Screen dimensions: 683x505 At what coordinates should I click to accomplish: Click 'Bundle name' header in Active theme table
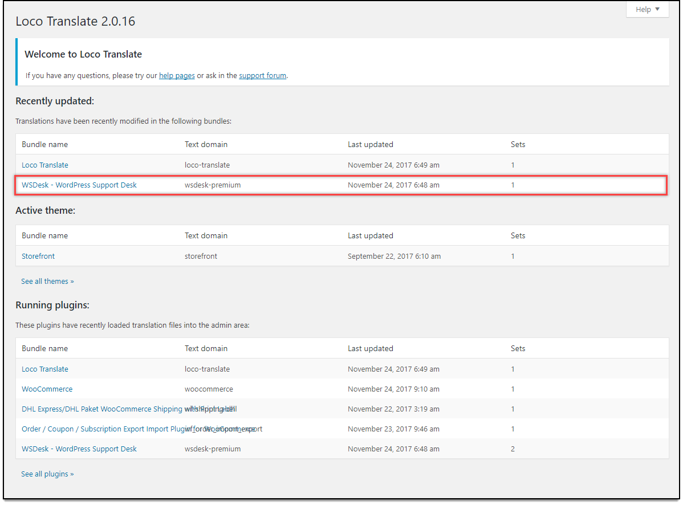(x=45, y=236)
